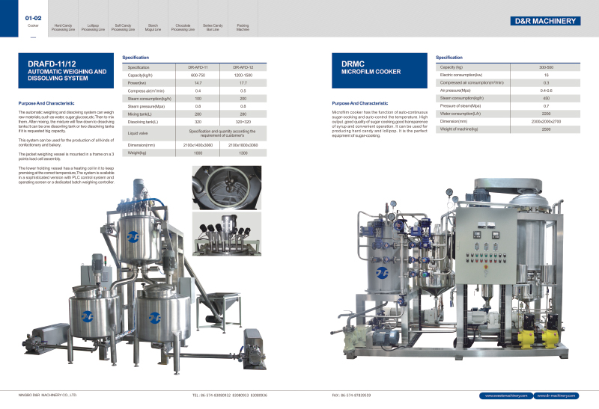Select the '300-500' capacity value
599x409 pixels.
pos(546,67)
